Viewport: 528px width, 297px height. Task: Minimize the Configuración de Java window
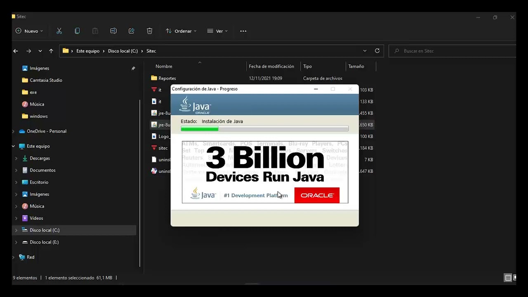[316, 89]
